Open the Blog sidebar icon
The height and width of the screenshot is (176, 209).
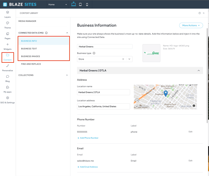click(8, 77)
